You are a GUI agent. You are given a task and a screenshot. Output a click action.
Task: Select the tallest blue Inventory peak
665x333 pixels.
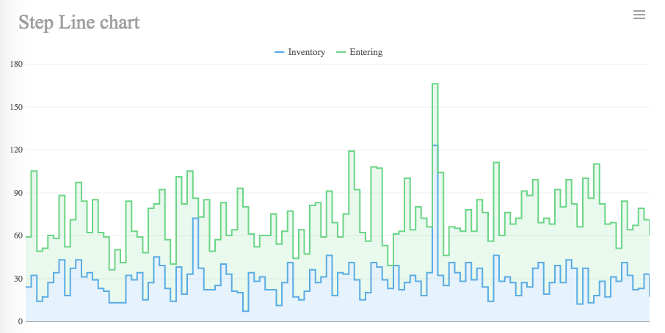tap(435, 146)
